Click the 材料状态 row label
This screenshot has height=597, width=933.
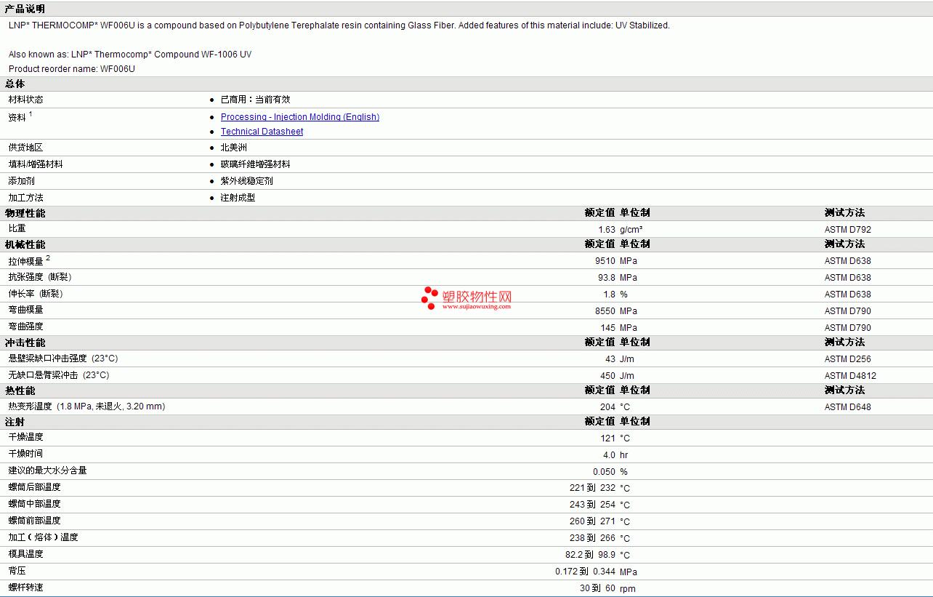pos(25,100)
